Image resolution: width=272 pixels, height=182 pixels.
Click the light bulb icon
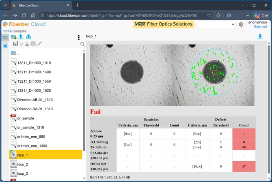click(22, 44)
